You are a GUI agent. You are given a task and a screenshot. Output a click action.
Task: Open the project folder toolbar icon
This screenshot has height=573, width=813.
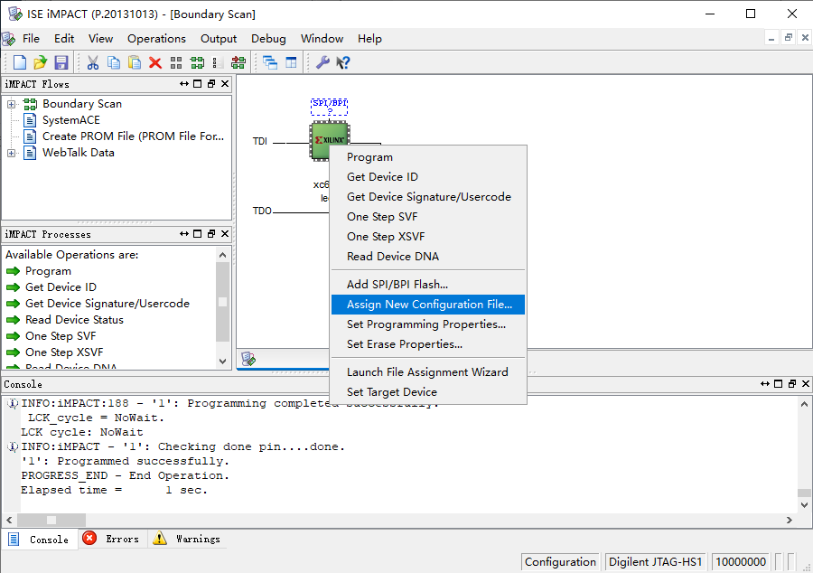click(x=40, y=62)
